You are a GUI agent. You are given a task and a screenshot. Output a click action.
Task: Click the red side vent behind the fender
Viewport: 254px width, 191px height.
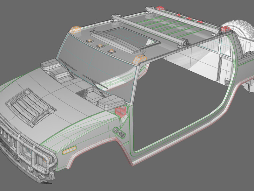pos(120,111)
